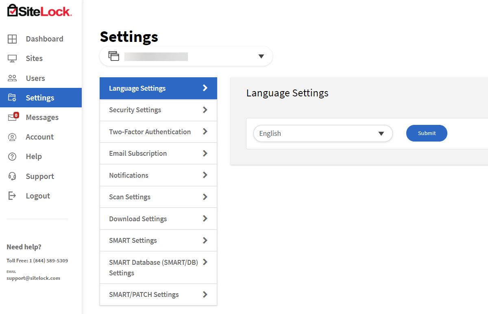
Task: Click the blurred site name field
Action: (x=156, y=57)
